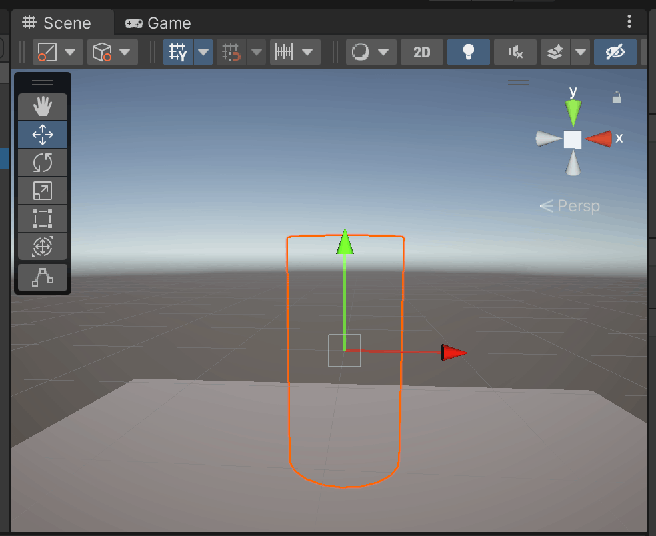Click the green Y-axis move arrow handle

click(x=345, y=241)
